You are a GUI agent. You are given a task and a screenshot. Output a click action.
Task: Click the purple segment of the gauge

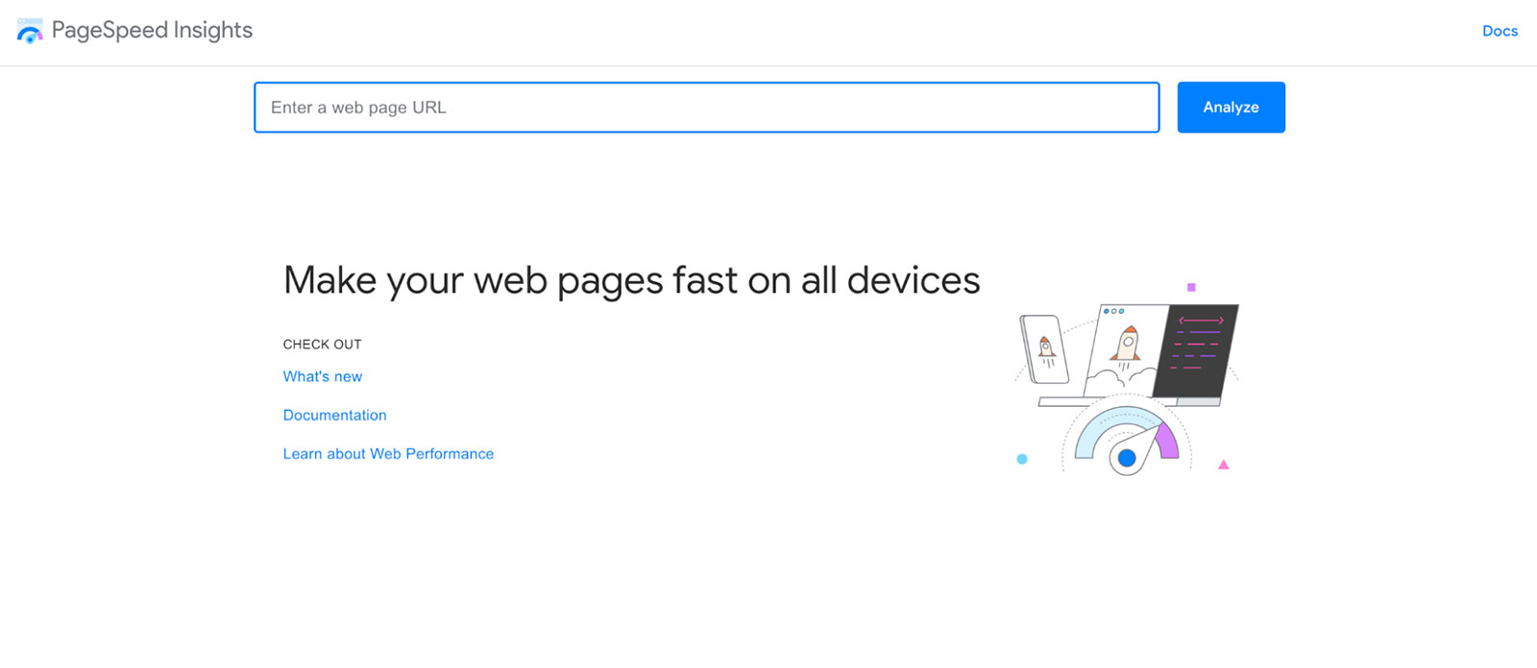(x=1167, y=440)
